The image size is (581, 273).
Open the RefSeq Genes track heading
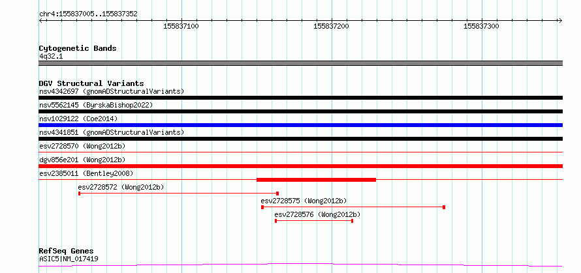point(66,251)
